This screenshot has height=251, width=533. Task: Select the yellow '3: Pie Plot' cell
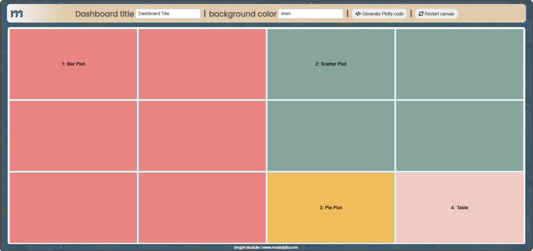[x=331, y=207]
